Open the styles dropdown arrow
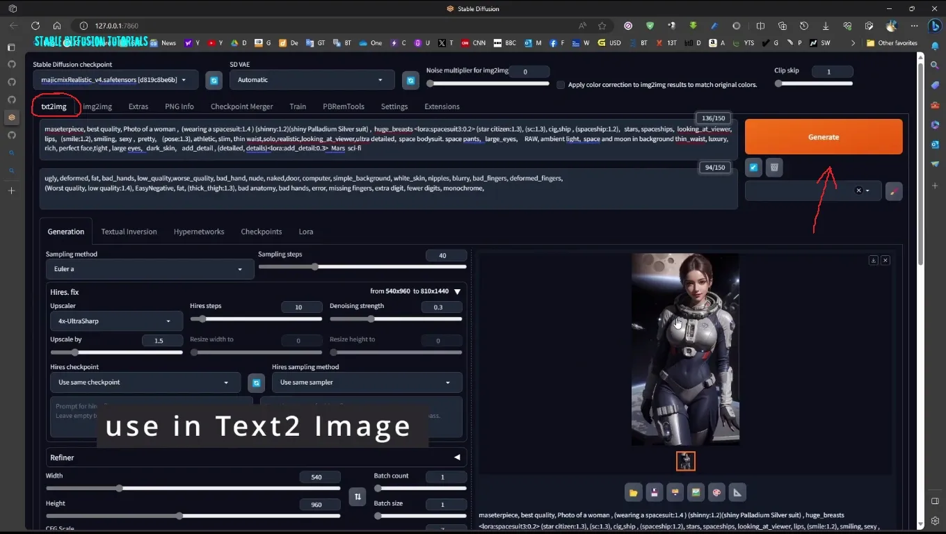Screen dimensions: 946x534 pyautogui.click(x=867, y=191)
